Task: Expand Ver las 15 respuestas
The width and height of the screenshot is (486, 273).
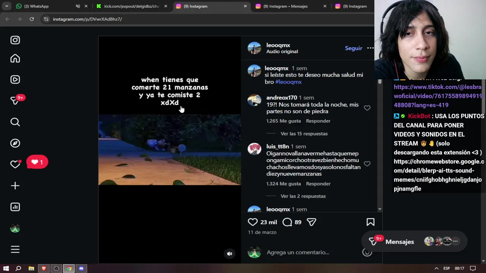Action: tap(304, 133)
